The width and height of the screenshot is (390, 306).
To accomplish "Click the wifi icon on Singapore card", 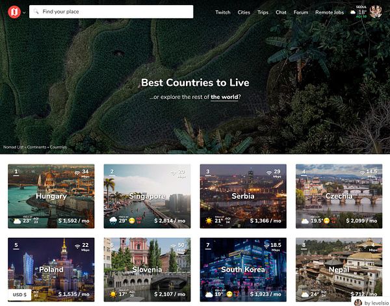I will [x=174, y=173].
